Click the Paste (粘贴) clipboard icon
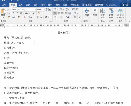 [x=3, y=11]
